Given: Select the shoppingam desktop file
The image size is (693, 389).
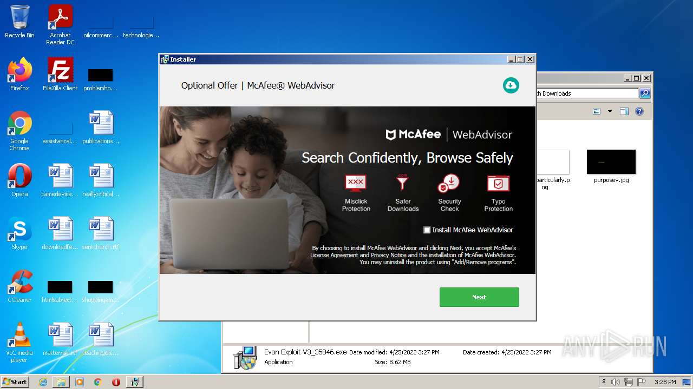Looking at the screenshot, I should (x=101, y=291).
